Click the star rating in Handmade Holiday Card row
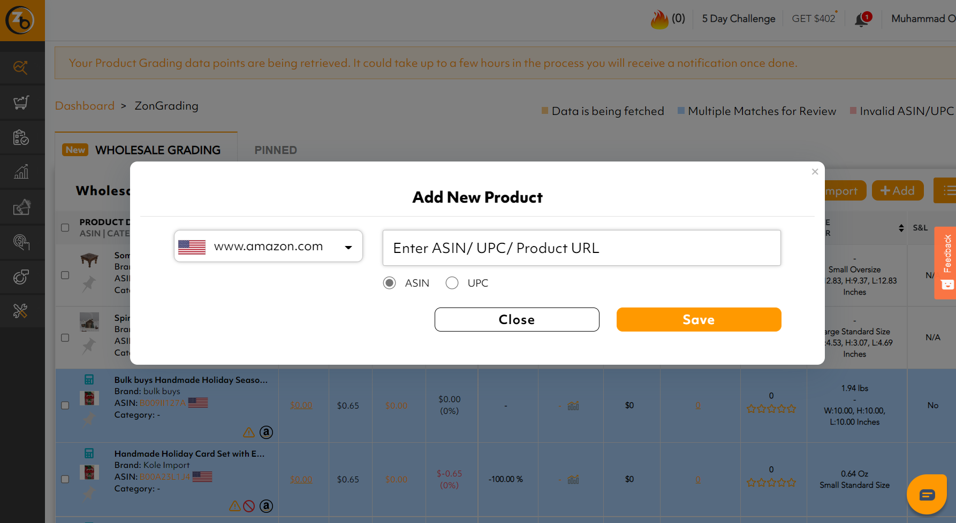The height and width of the screenshot is (523, 956). pos(771,482)
